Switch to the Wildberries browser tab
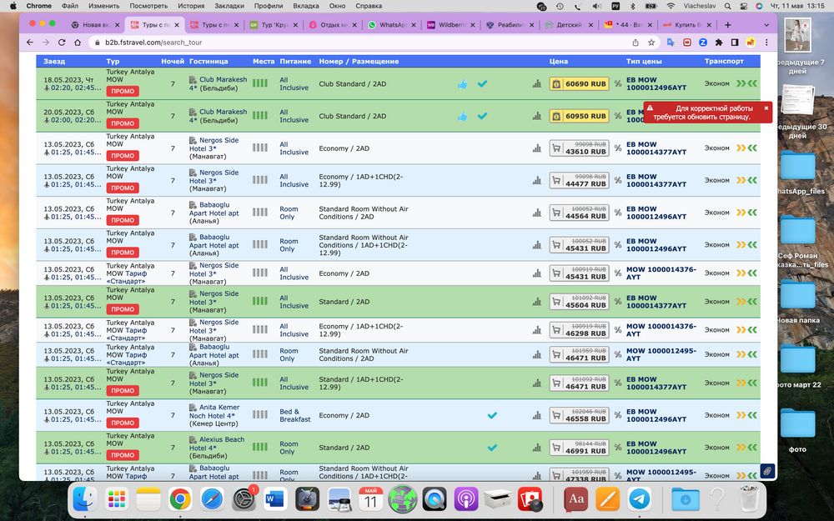The image size is (834, 521). 446,25
